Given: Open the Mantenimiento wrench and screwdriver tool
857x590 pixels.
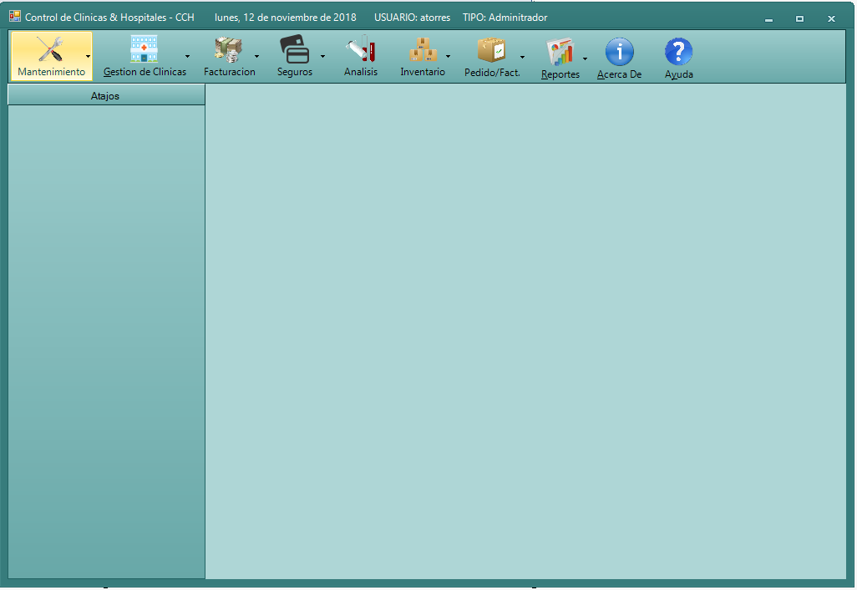Looking at the screenshot, I should [50, 50].
